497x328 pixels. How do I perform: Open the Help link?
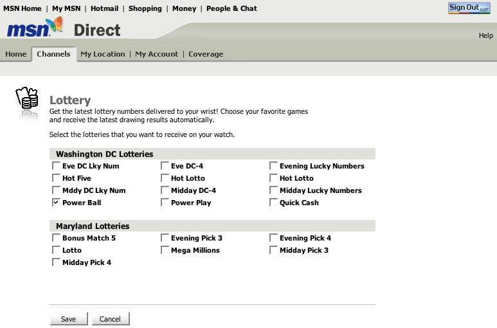(x=485, y=35)
